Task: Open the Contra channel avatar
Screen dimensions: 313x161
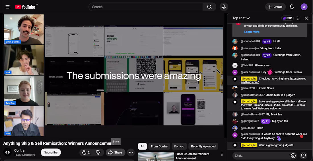Action: [8, 152]
